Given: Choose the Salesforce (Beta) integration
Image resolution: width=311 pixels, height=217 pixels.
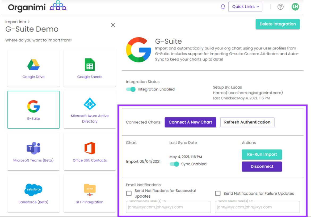Looking at the screenshot, I should [x=33, y=193].
